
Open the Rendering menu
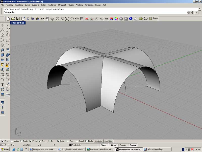[x=89, y=5]
